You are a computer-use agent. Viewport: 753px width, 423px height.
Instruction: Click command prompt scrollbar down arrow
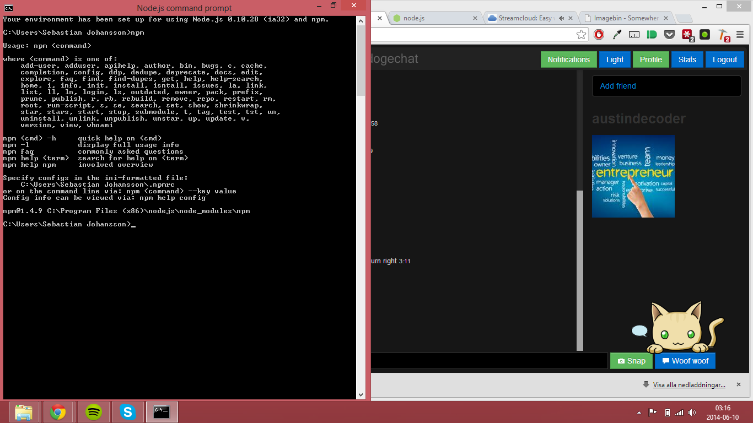pyautogui.click(x=361, y=394)
